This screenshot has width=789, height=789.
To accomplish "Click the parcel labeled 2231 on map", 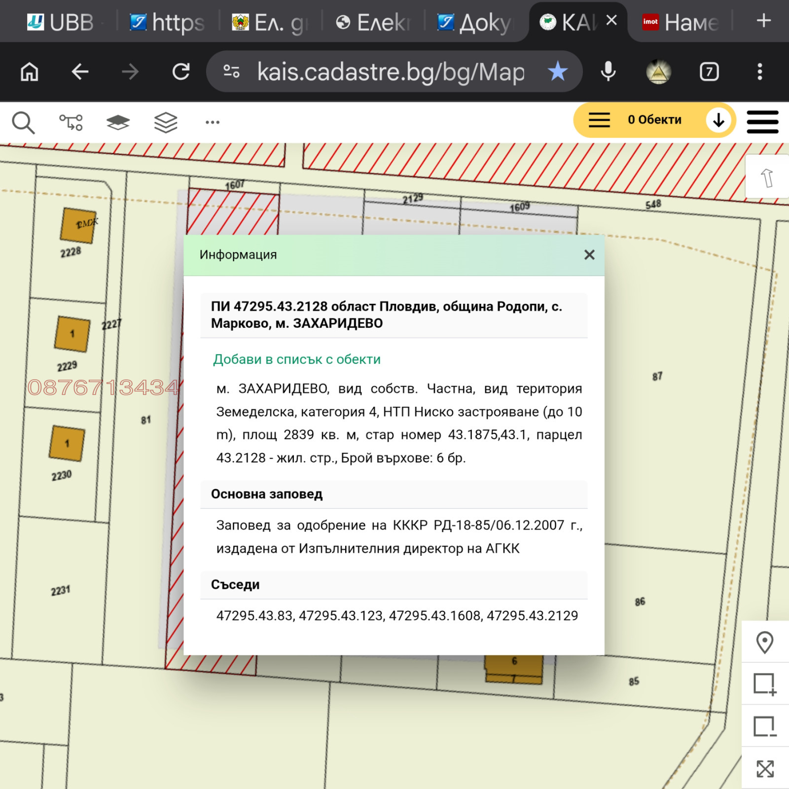I will (60, 590).
